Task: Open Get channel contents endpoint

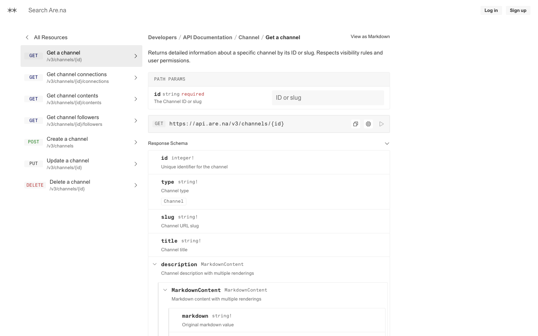Action: (x=81, y=99)
